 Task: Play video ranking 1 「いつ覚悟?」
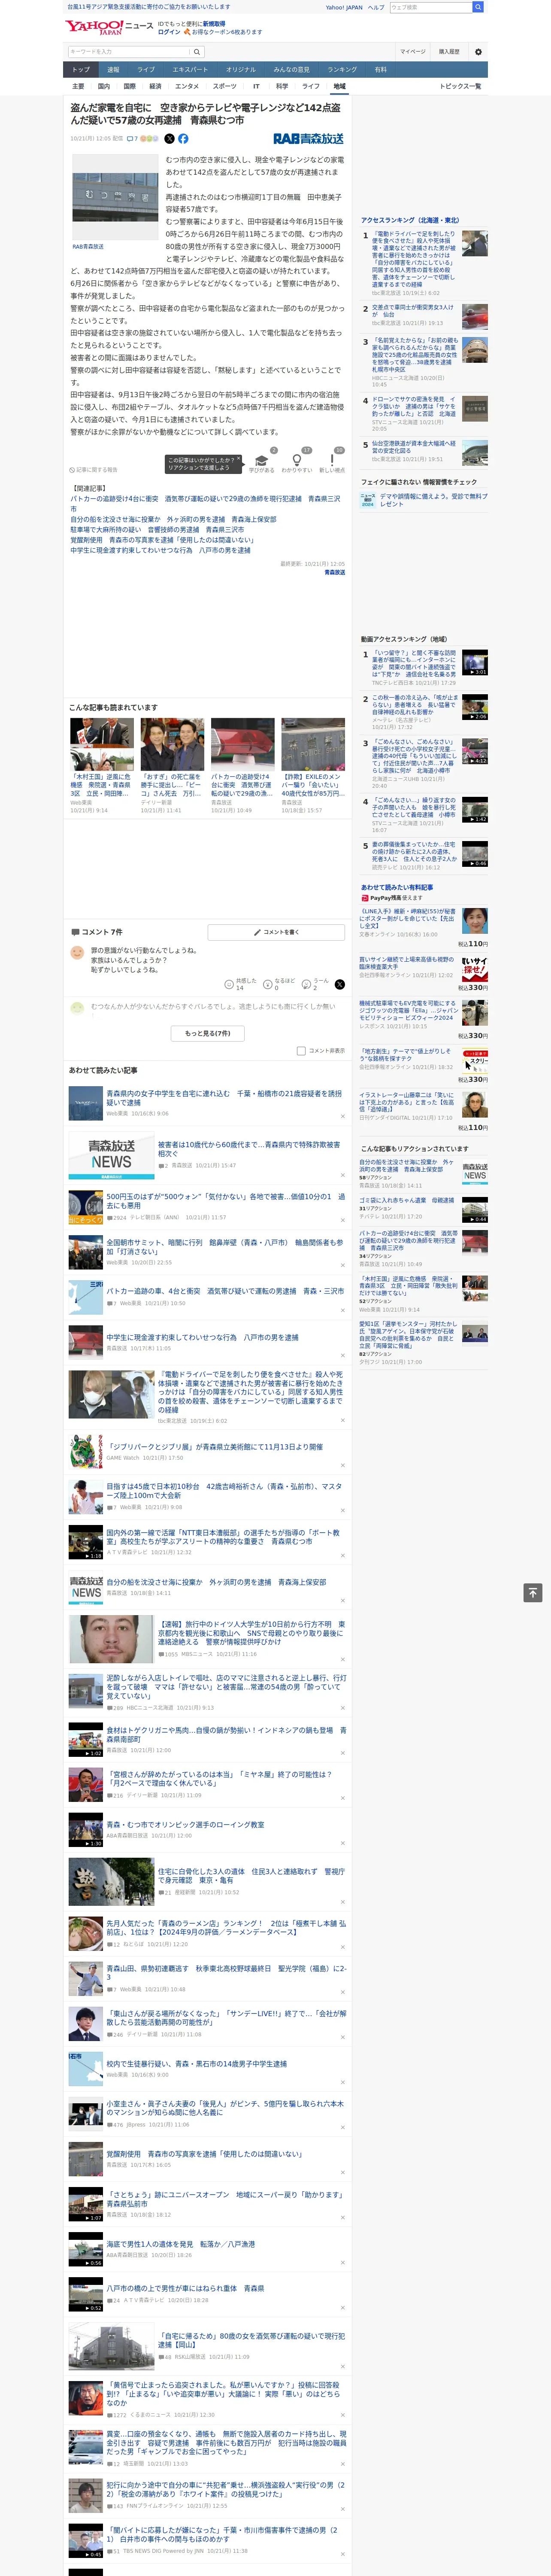tap(474, 662)
